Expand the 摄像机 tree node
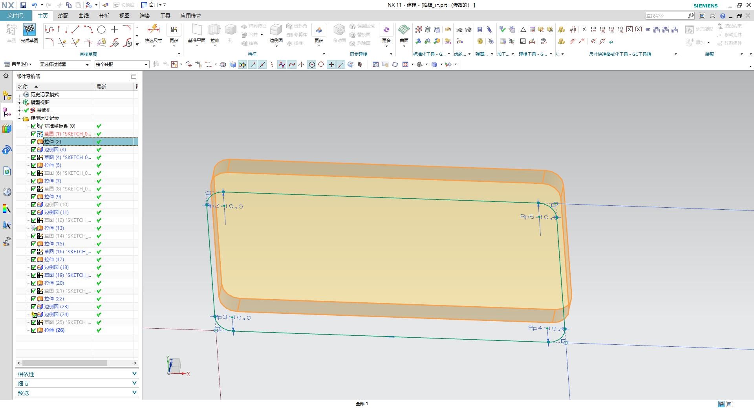 [x=19, y=110]
